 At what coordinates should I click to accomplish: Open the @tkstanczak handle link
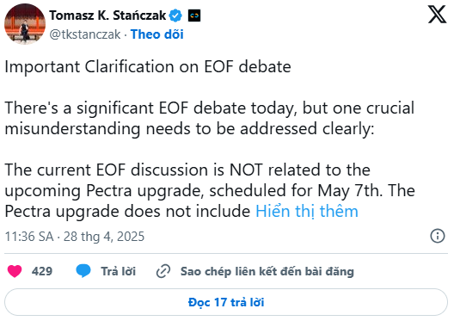point(85,34)
